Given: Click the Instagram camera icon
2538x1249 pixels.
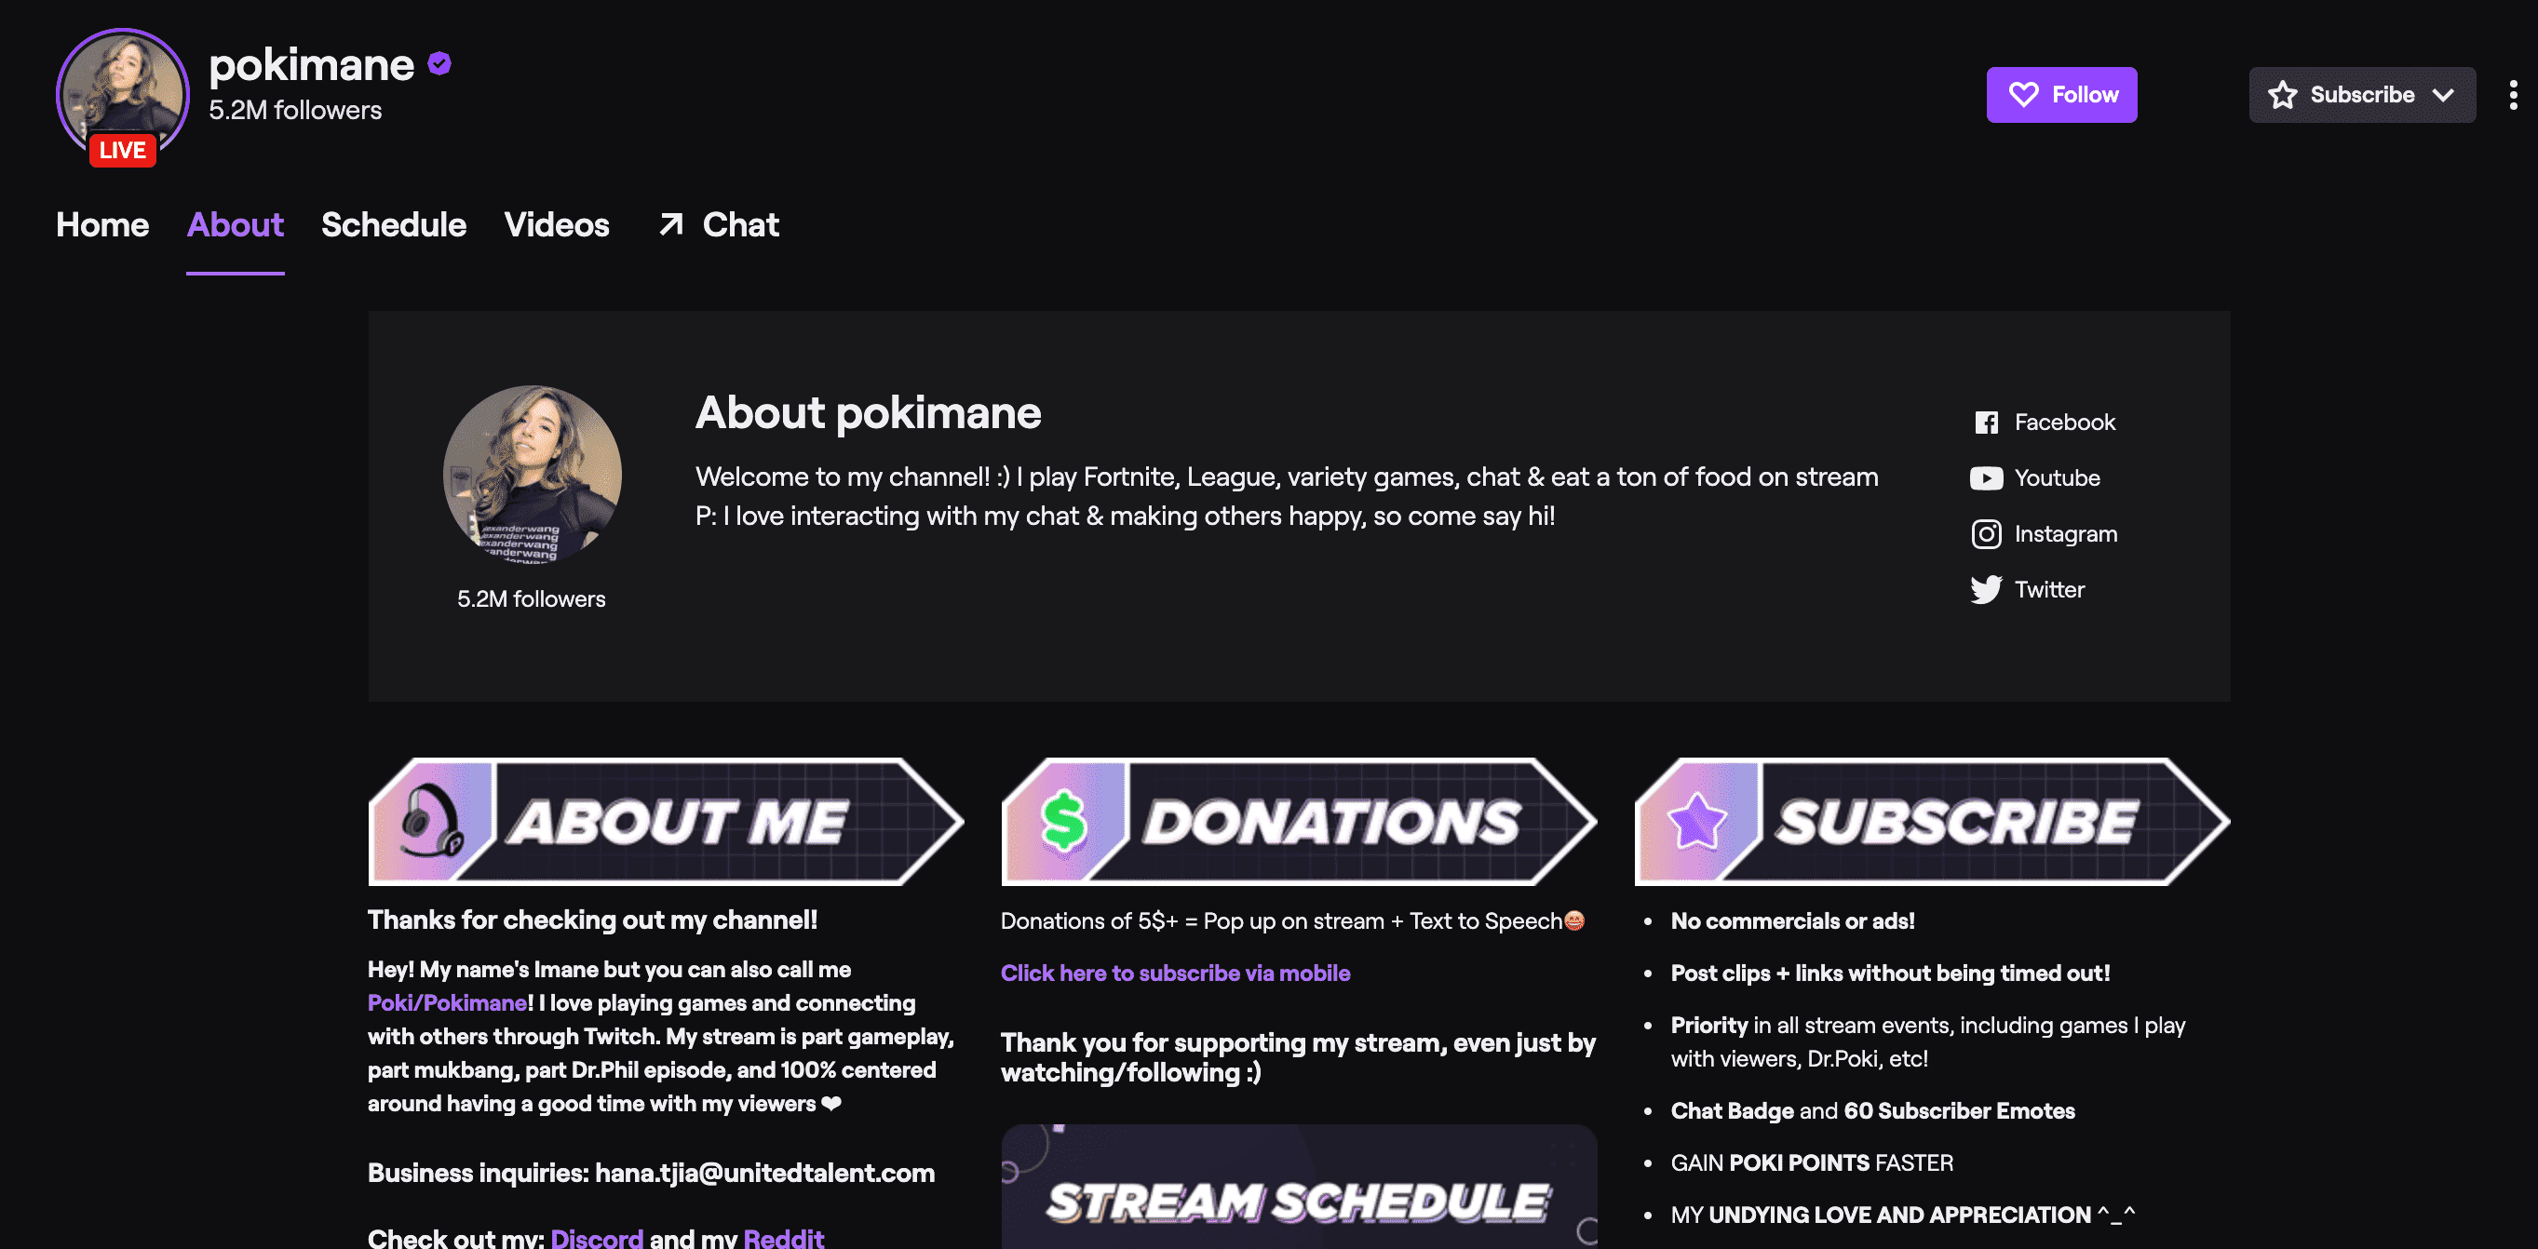Looking at the screenshot, I should (x=1985, y=534).
